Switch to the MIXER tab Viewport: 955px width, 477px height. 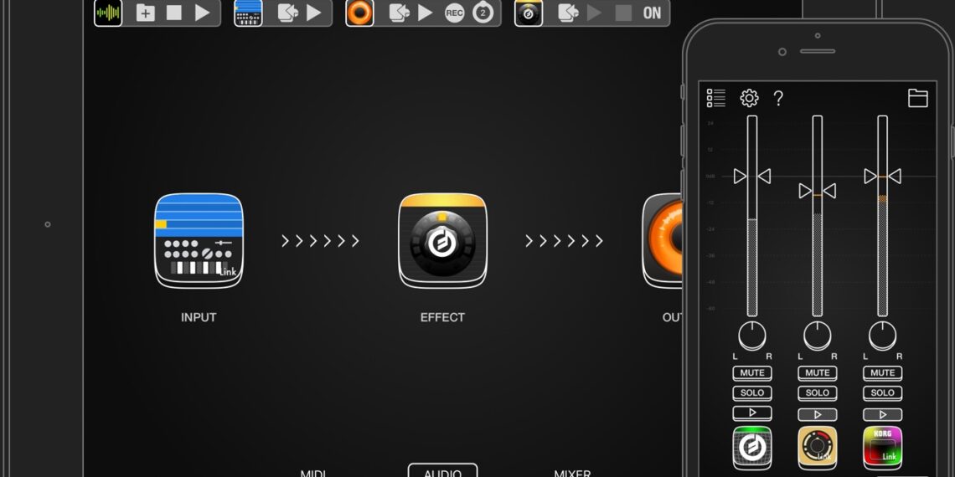572,473
